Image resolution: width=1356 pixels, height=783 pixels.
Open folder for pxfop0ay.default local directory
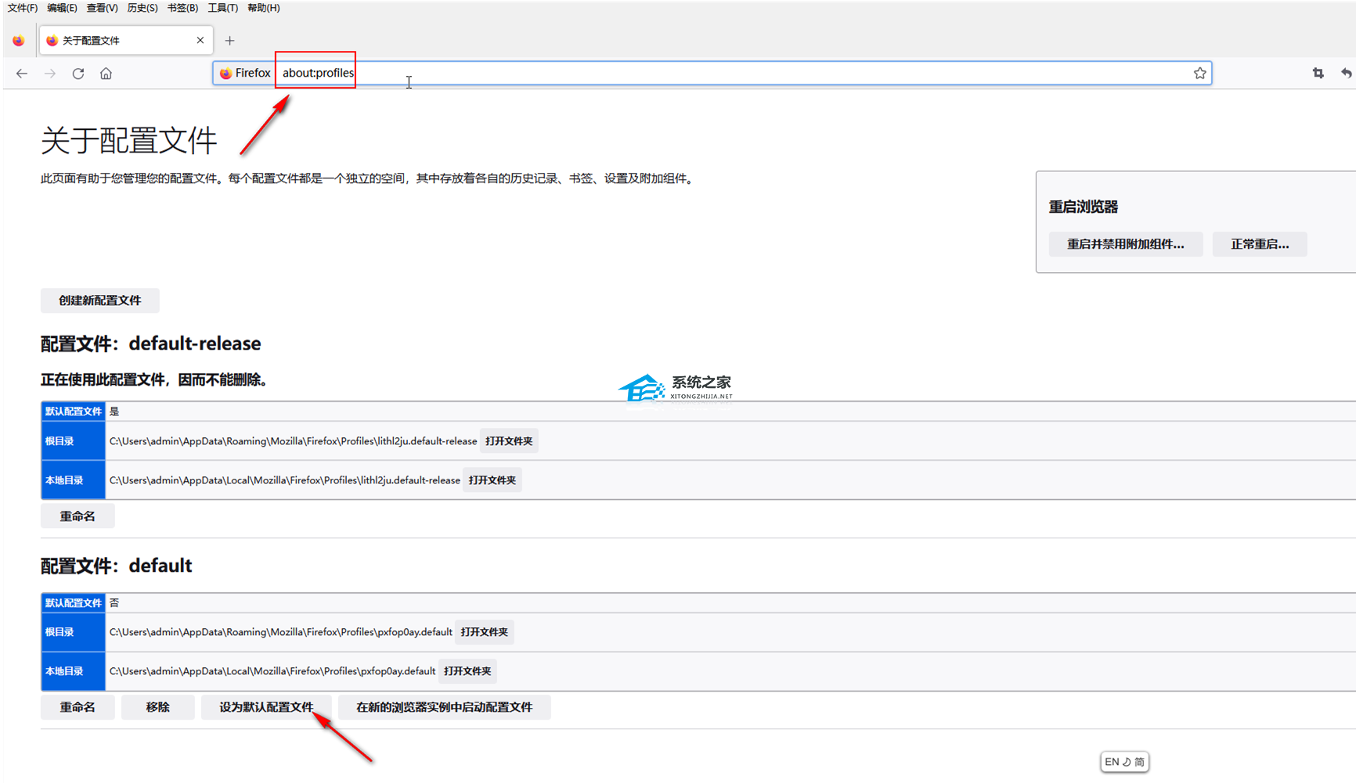pyautogui.click(x=467, y=671)
